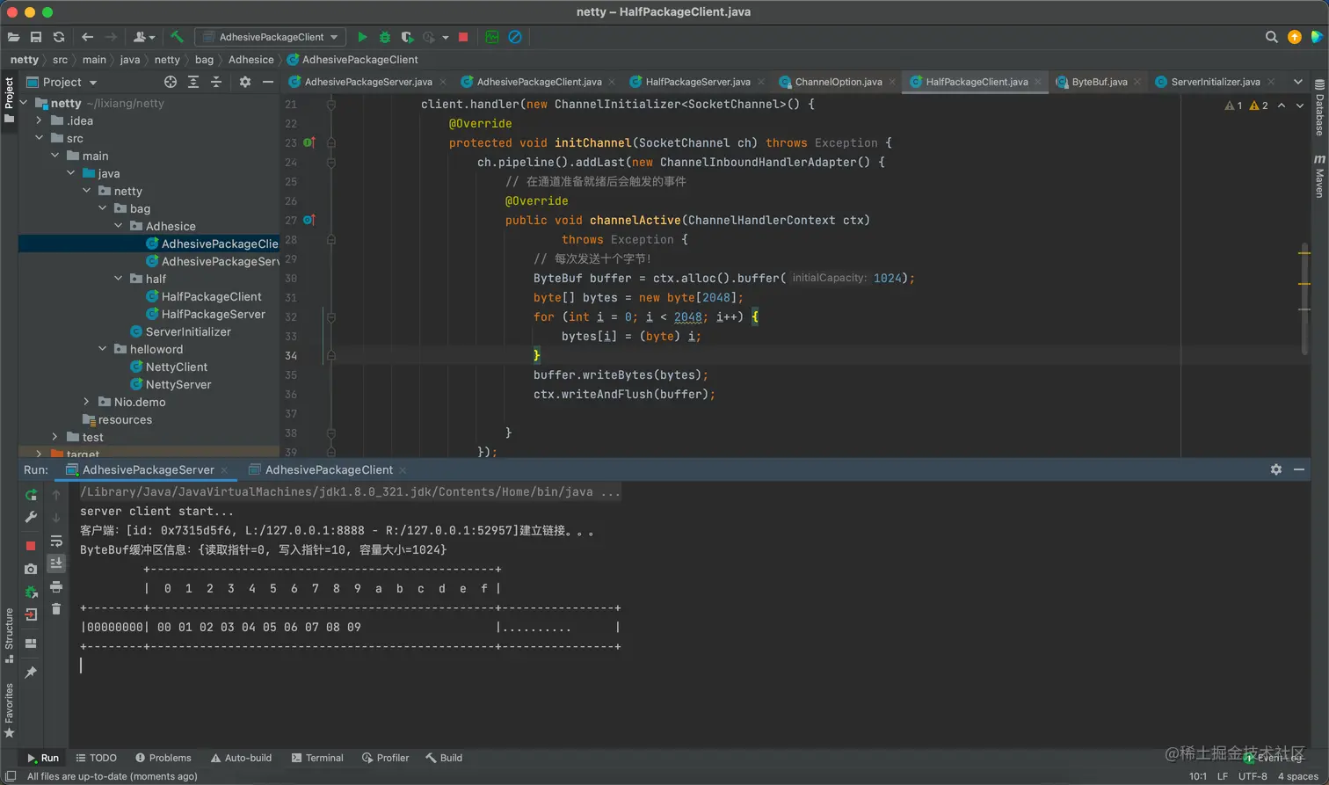Switch to AdhesivePackageClient run tab
The height and width of the screenshot is (785, 1329).
[329, 469]
